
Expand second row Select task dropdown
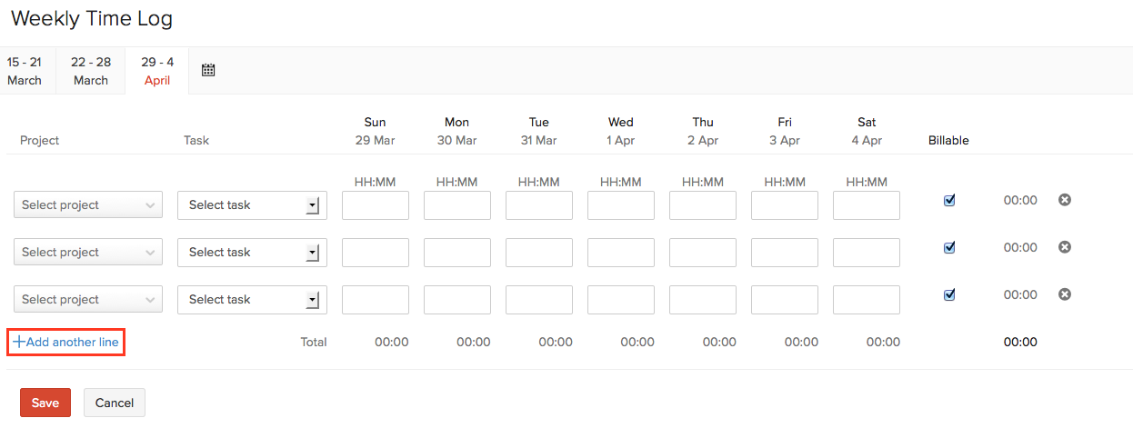(252, 253)
